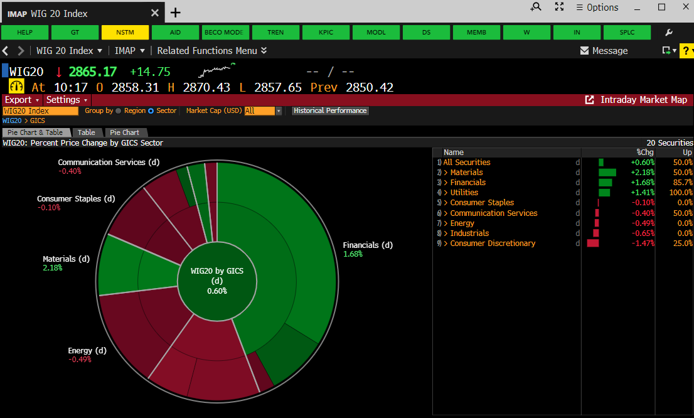Open a new tab with plus icon

click(176, 13)
